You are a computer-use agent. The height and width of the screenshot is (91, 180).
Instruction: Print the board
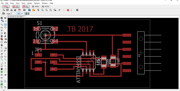click(x=12, y=10)
